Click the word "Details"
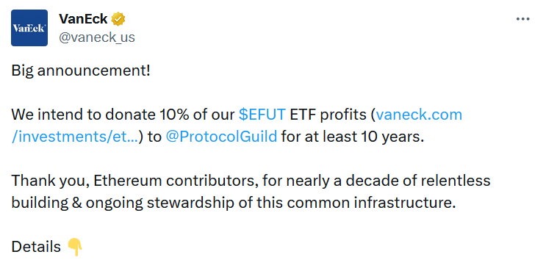 click(x=36, y=247)
